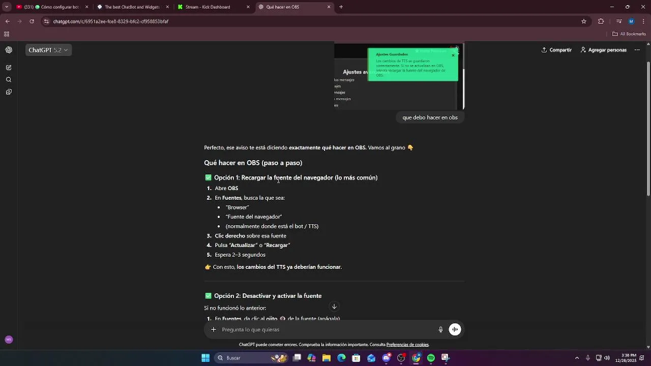Open Microsoft Store from the taskbar

point(356,358)
